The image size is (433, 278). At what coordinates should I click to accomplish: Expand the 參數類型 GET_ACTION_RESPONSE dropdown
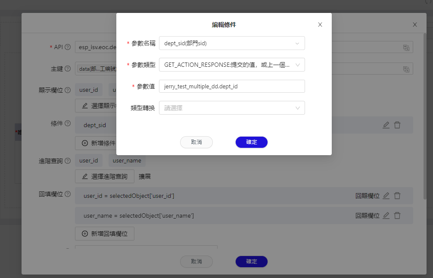coord(232,65)
